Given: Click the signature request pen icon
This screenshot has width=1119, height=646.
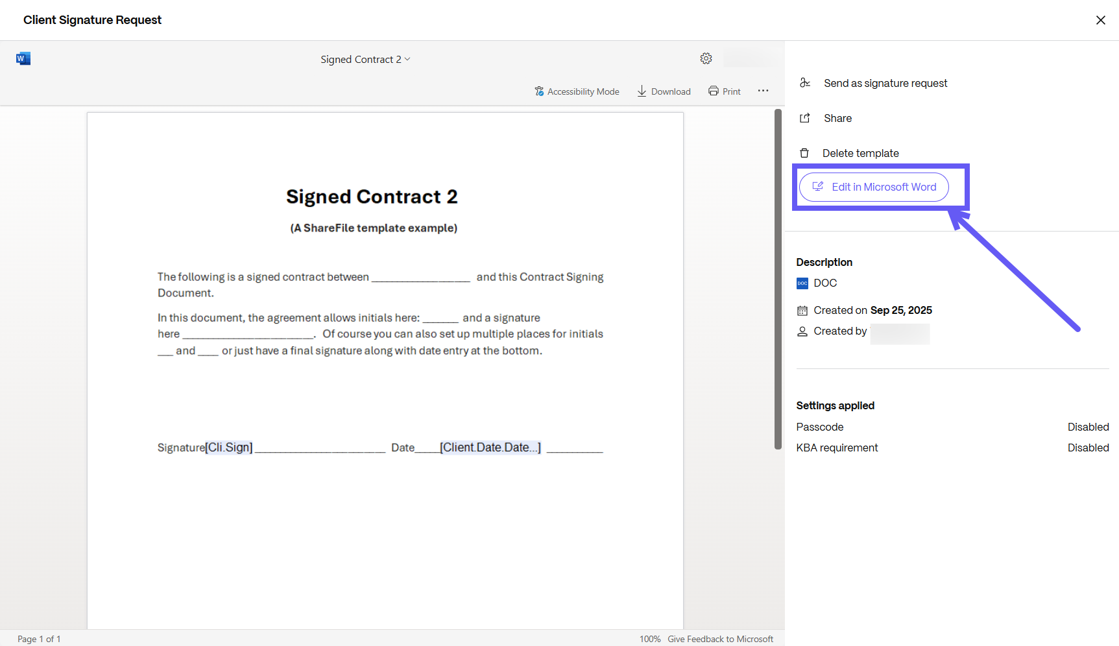Looking at the screenshot, I should point(805,83).
